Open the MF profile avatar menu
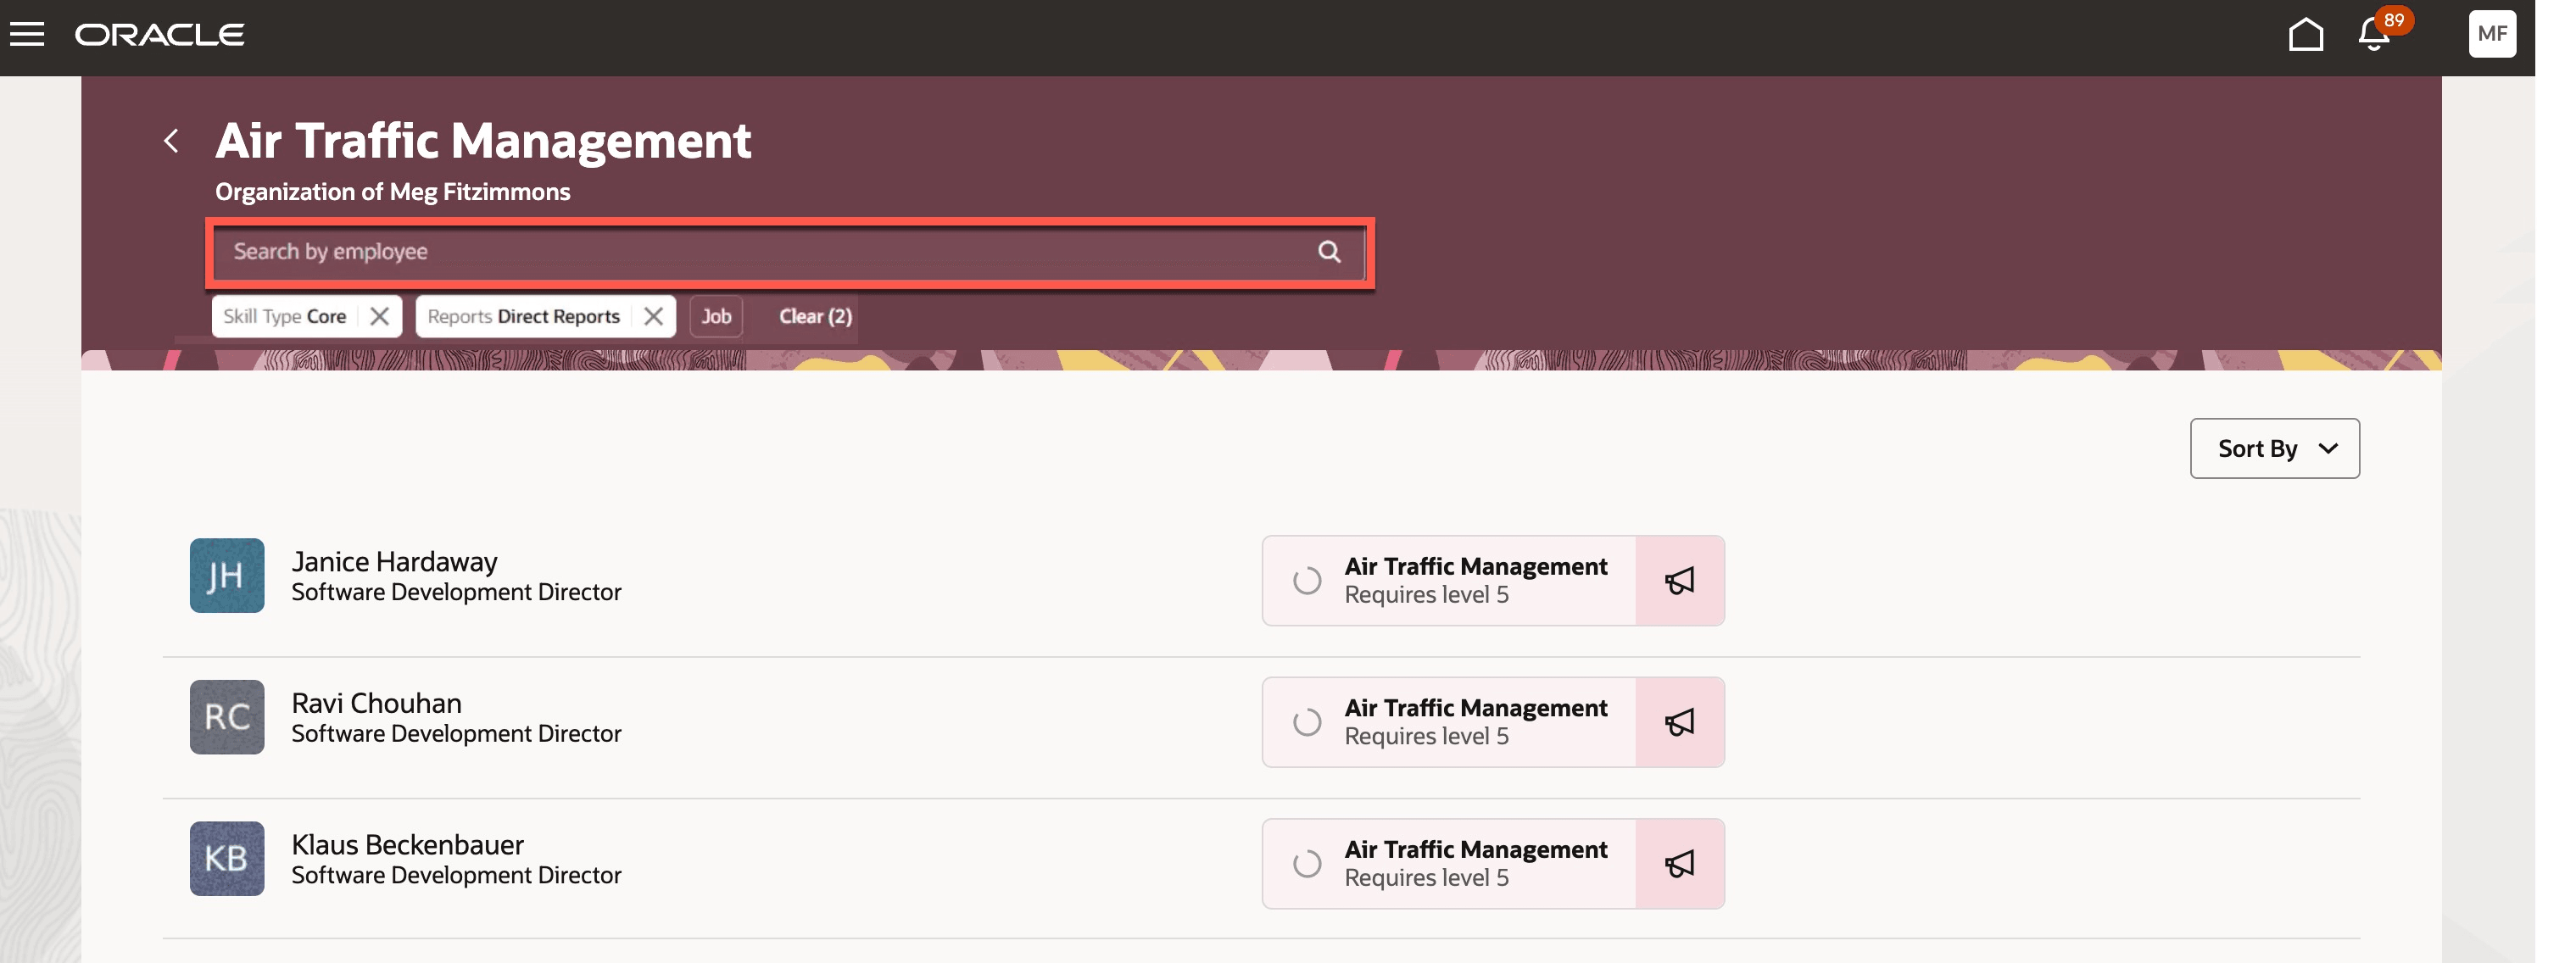Screen dimensions: 2576x963 (x=2492, y=33)
